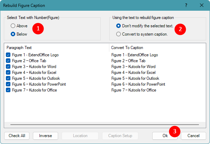Image resolution: width=210 pixels, height=144 pixels.
Task: Toggle Figure 6 – Kutools for PowerPoint checkbox
Action: [8, 84]
